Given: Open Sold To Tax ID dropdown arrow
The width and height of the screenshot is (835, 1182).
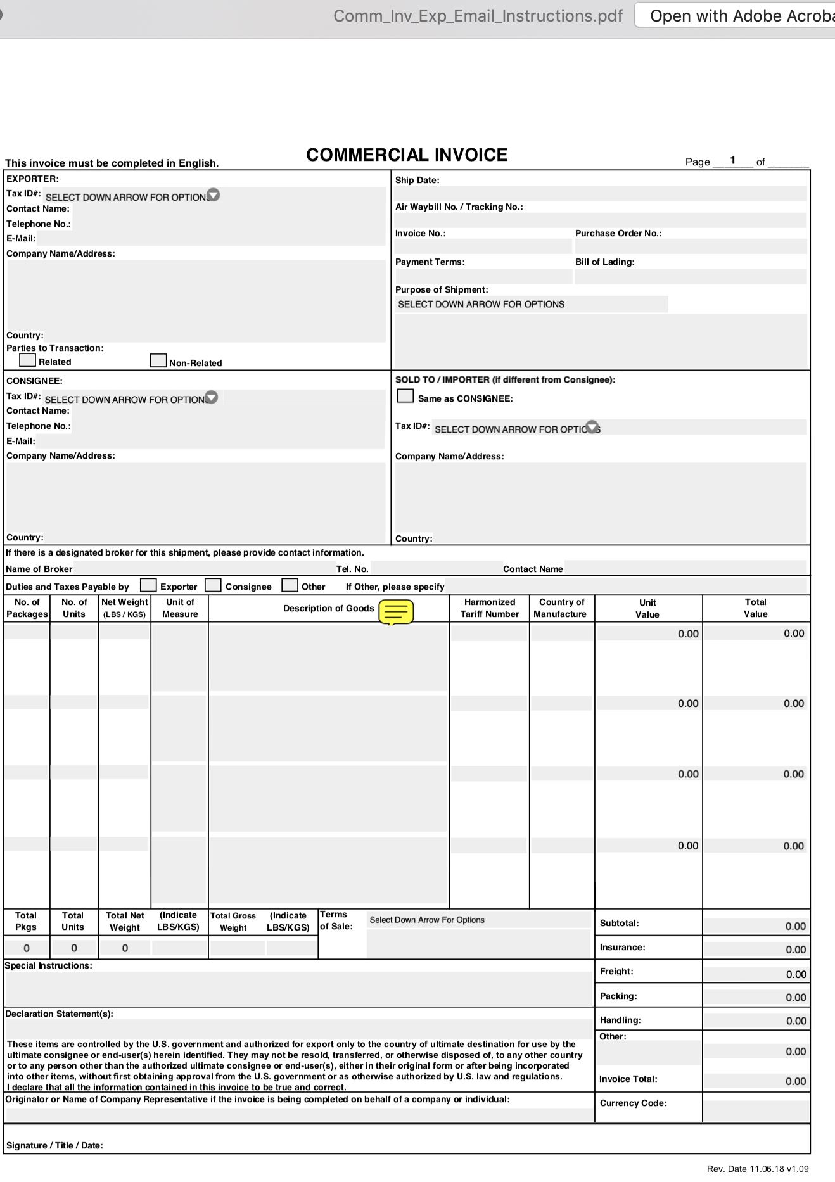Looking at the screenshot, I should point(592,426).
